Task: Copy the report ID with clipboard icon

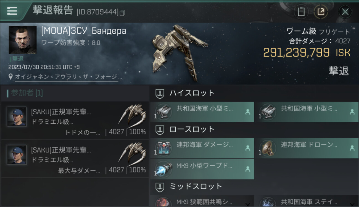Action: [x=122, y=13]
